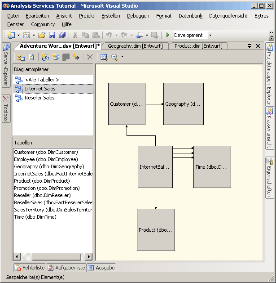Select Reseller Sales diagram in Diagrammplaner
This screenshot has height=283, width=276.
(x=39, y=98)
